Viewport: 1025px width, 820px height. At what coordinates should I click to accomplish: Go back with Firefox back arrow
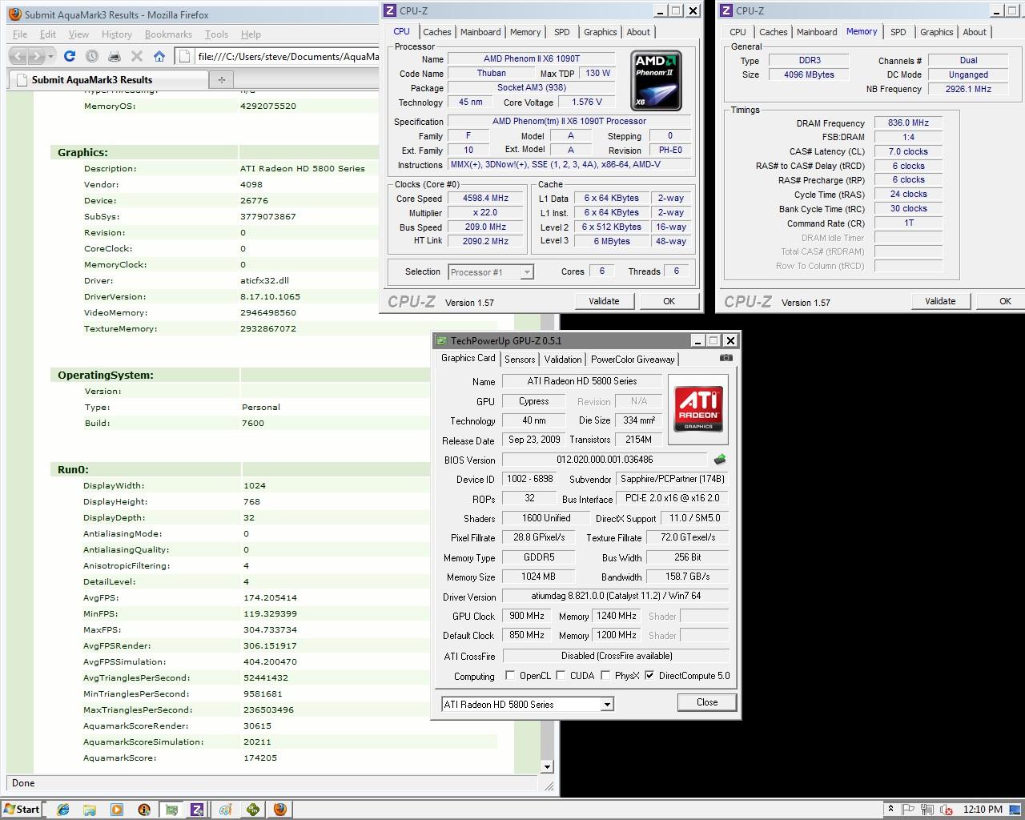coord(18,56)
